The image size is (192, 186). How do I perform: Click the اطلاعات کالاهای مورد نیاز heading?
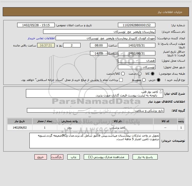167,102
